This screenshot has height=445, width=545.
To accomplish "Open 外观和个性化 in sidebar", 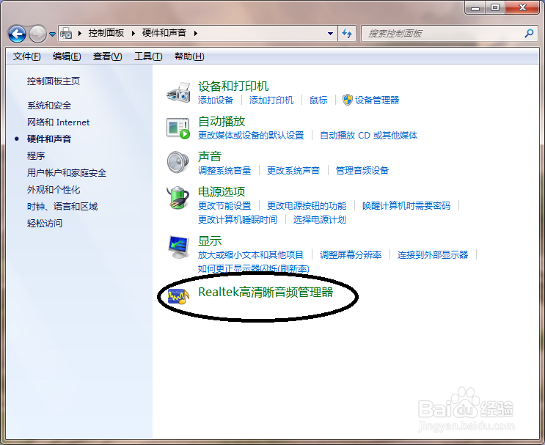I will 54,190.
